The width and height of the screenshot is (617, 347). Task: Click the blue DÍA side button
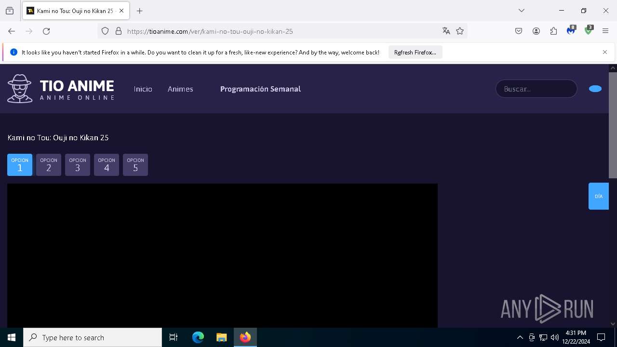(599, 196)
